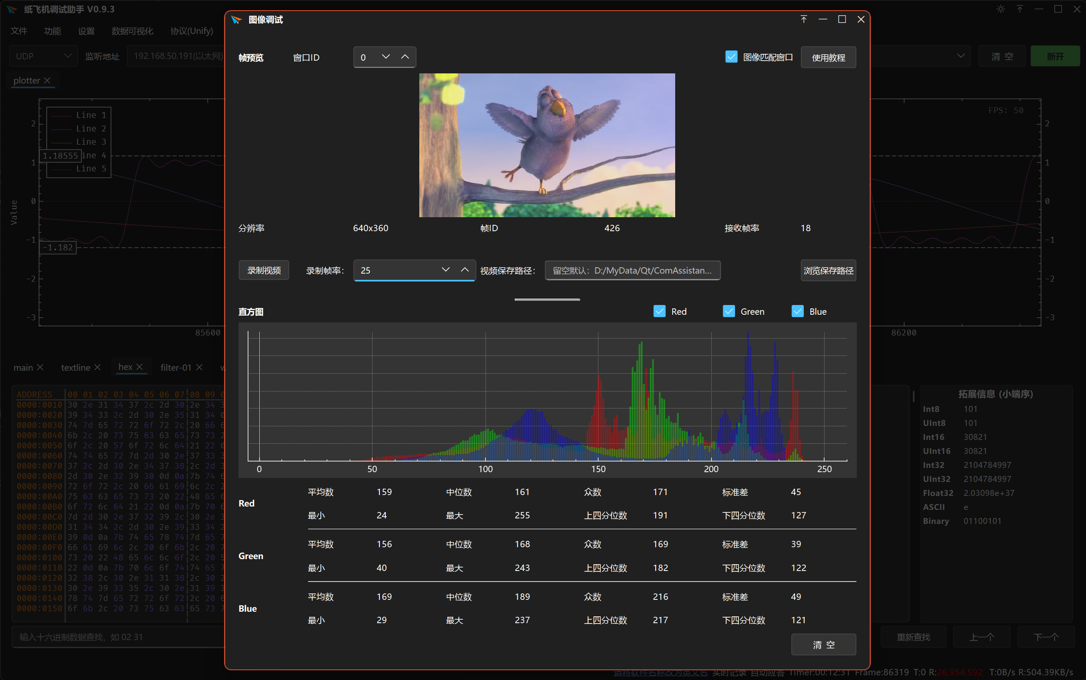1086x680 pixels.
Task: Focus the 视频保存路径 input field
Action: (632, 270)
